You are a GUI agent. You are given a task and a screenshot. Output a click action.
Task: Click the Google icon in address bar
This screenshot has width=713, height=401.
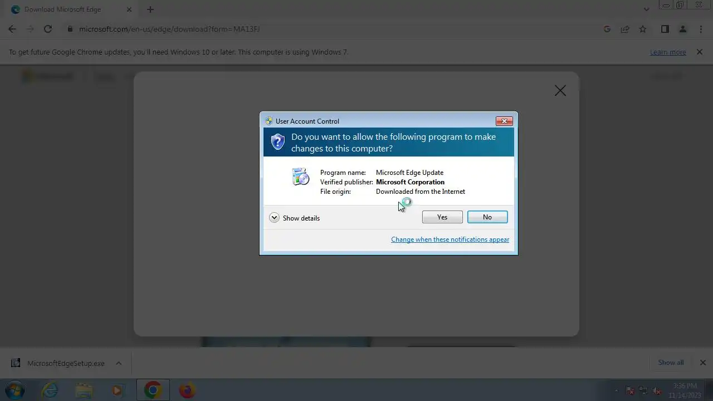click(607, 29)
